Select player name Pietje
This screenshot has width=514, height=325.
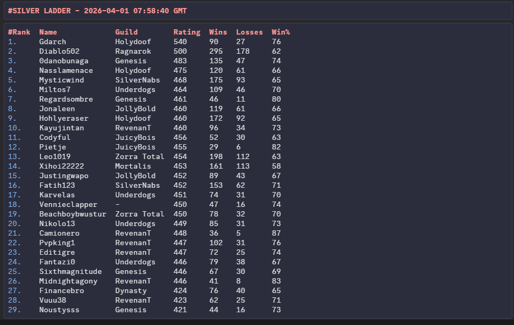click(x=52, y=147)
